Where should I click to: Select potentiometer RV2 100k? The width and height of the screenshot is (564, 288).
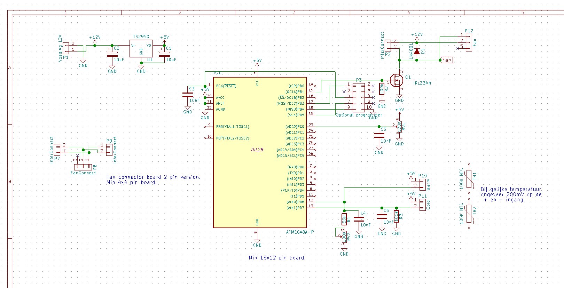point(344,237)
